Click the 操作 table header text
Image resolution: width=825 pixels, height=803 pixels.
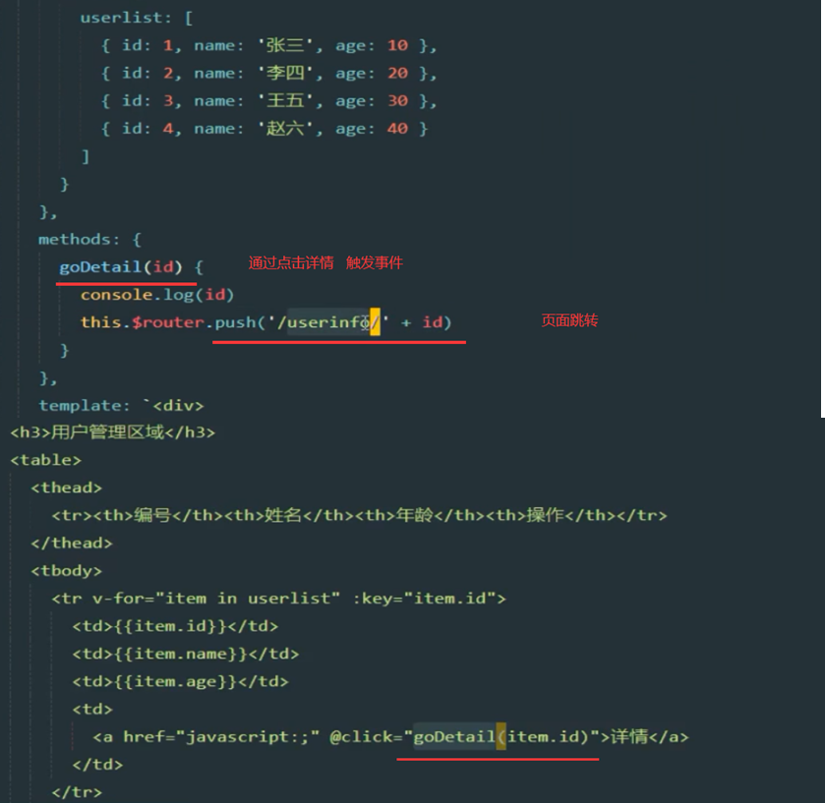tap(546, 515)
